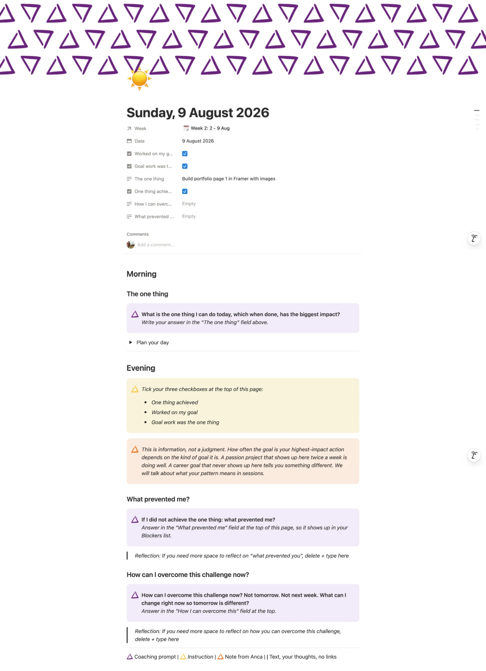Screen dimensions: 486x671
Task: Click the user avatar beside comment box
Action: pyautogui.click(x=130, y=245)
